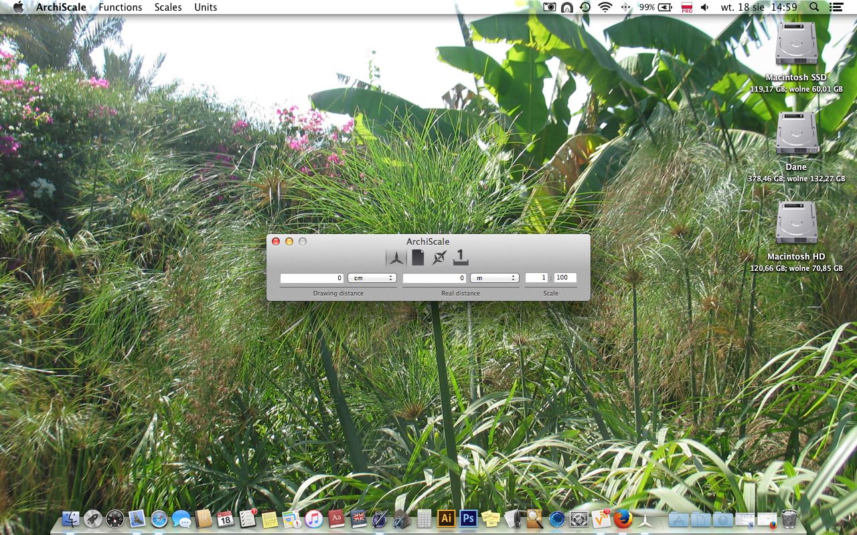Open Finder from the Dock
Image resolution: width=857 pixels, height=535 pixels.
71,519
